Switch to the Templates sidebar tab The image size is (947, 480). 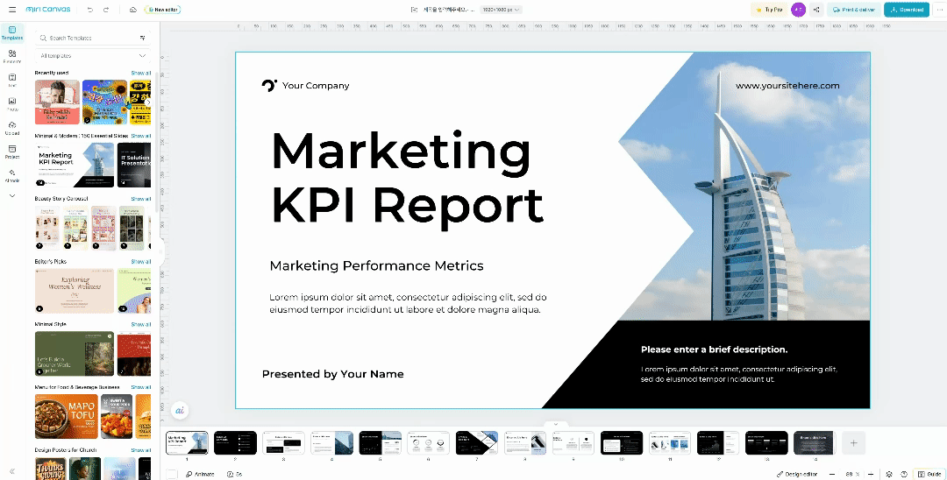pyautogui.click(x=12, y=33)
